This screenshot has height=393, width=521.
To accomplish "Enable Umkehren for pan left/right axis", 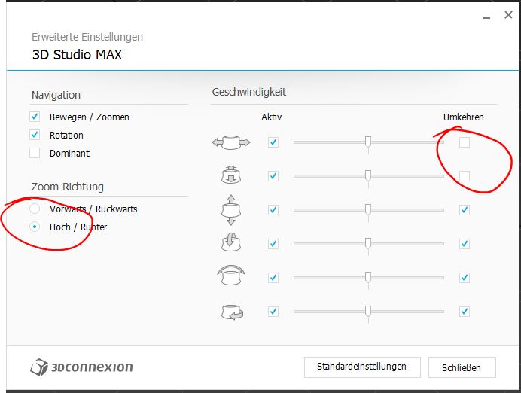I will pos(465,142).
